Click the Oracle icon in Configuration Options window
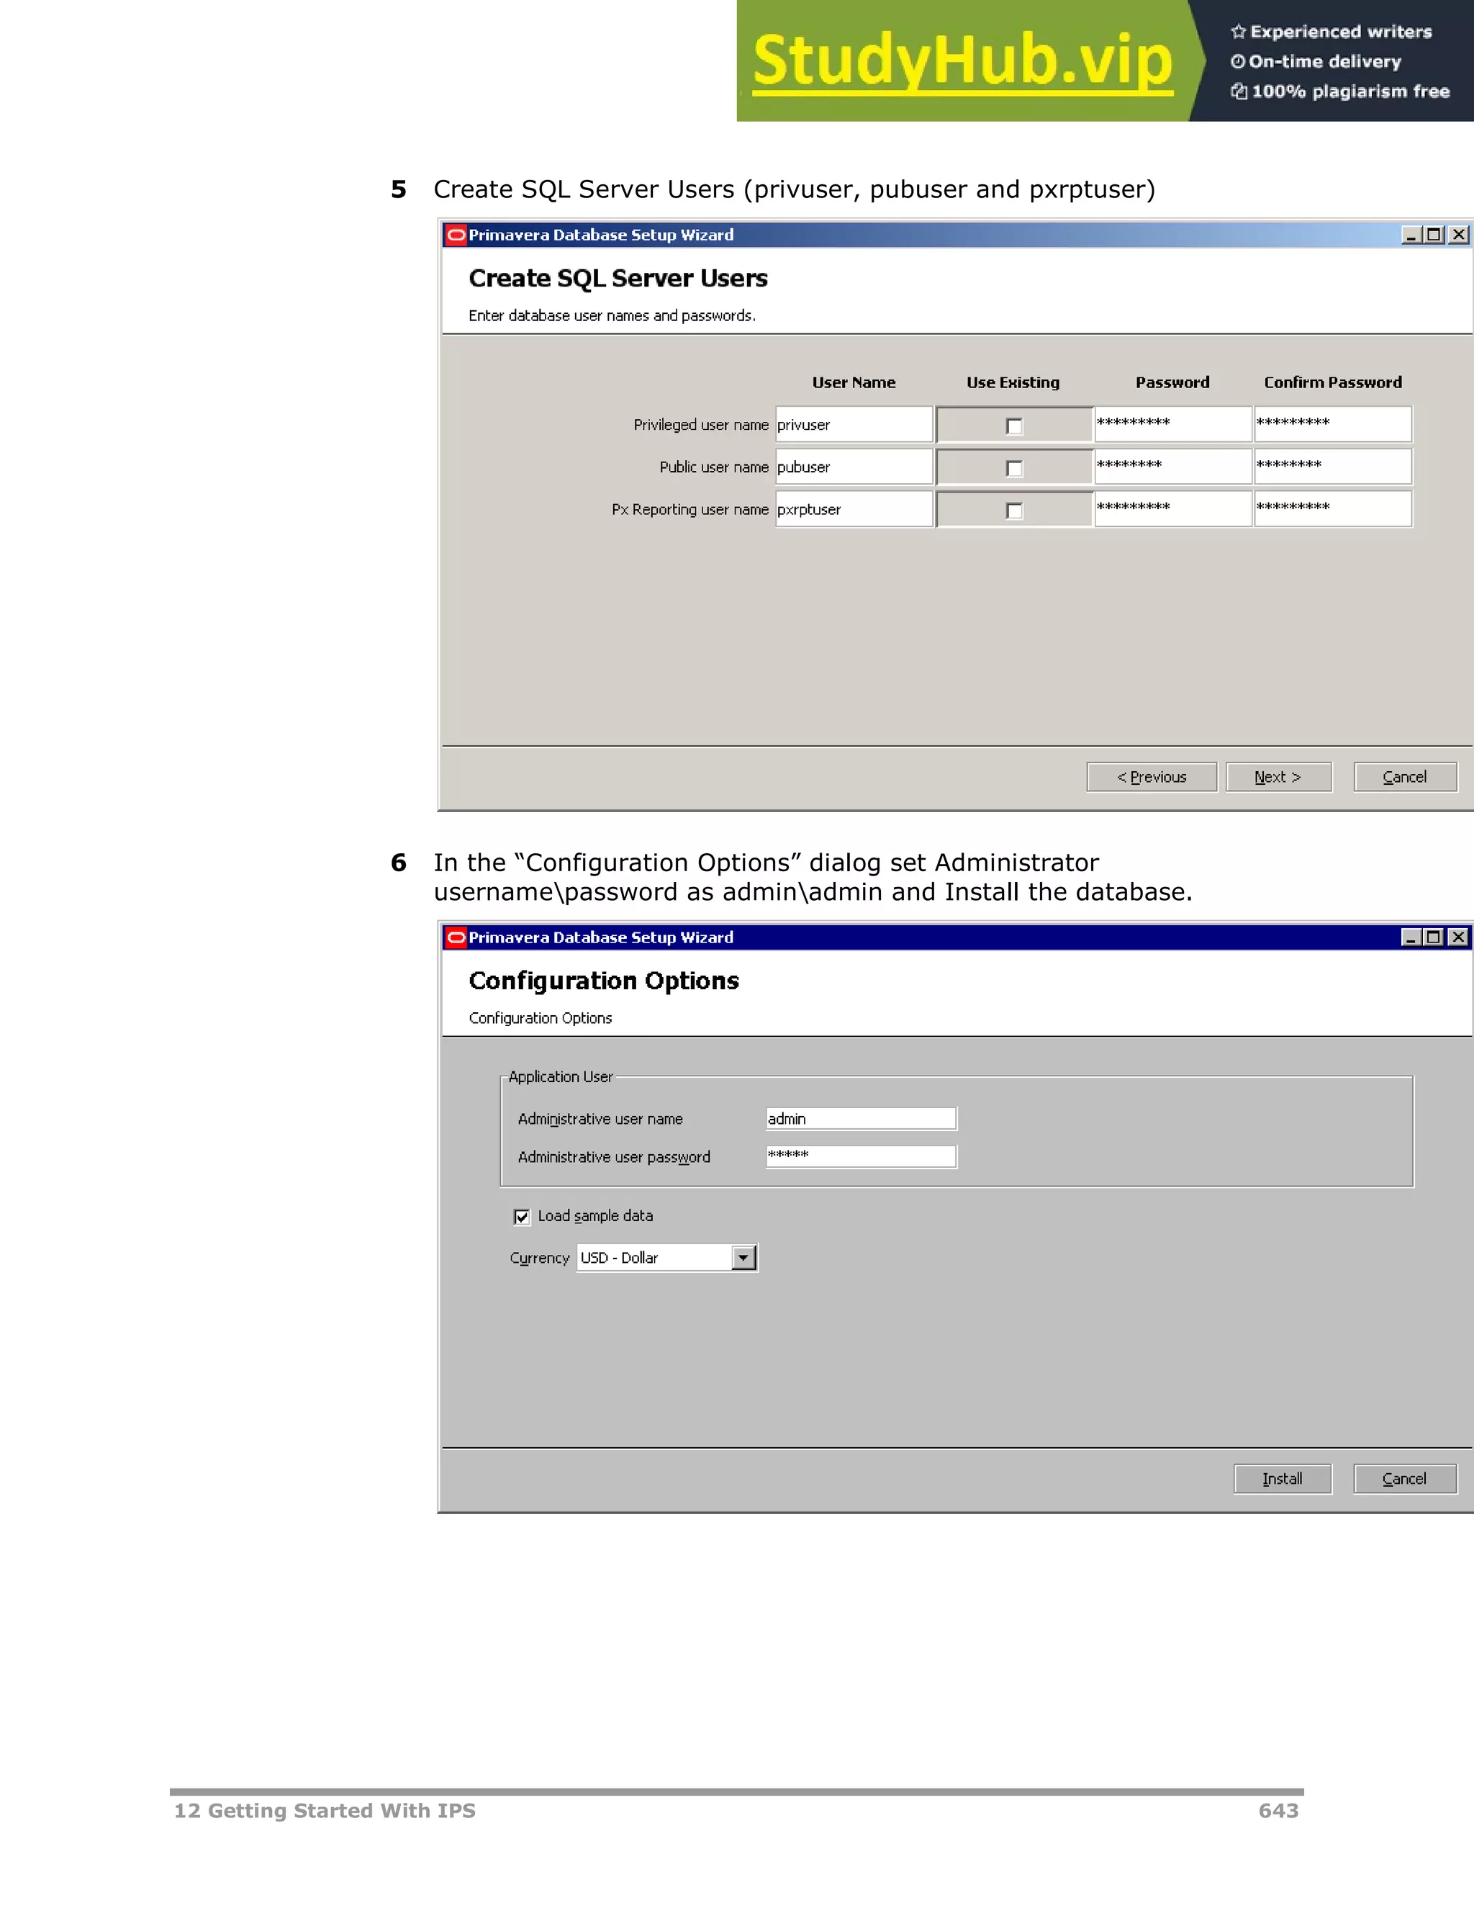 point(456,937)
